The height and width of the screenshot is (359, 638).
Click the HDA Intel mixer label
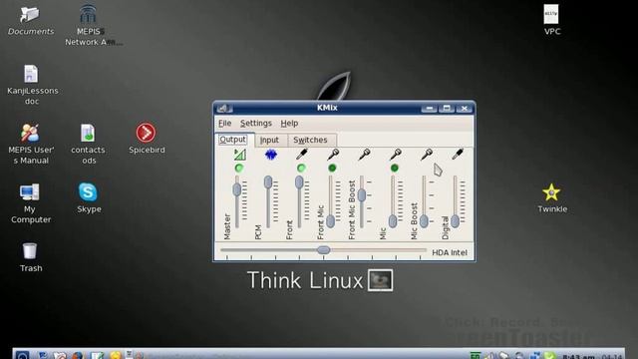coord(450,252)
